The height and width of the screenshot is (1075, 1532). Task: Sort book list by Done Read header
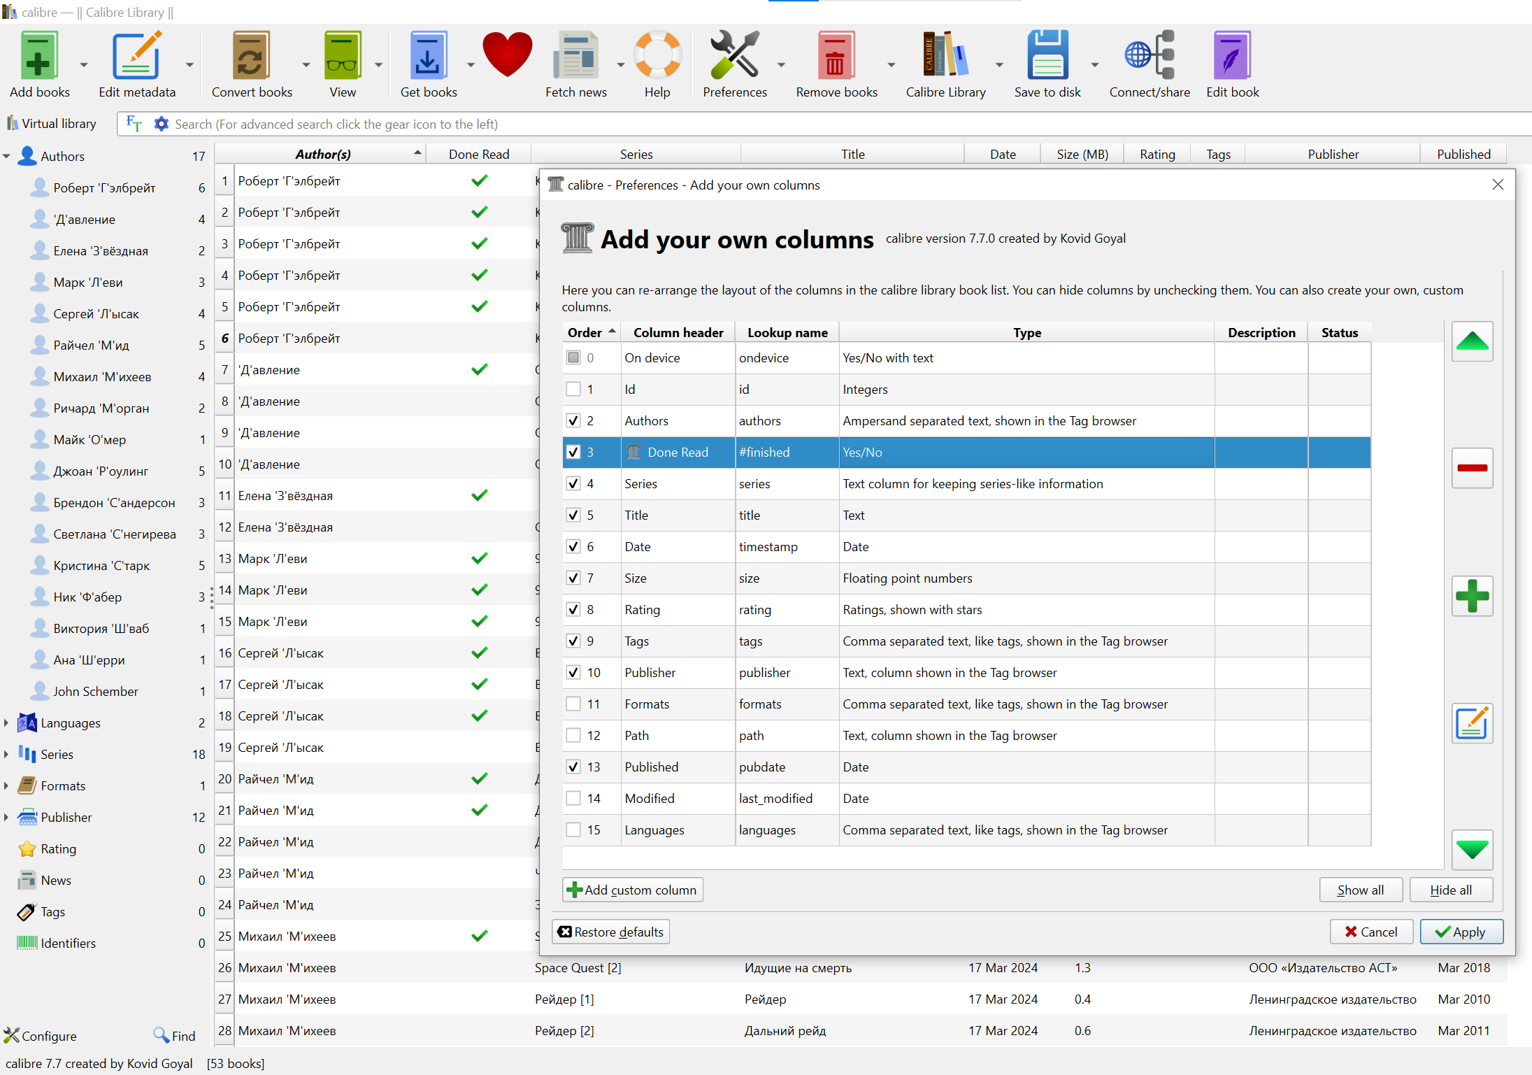[479, 154]
